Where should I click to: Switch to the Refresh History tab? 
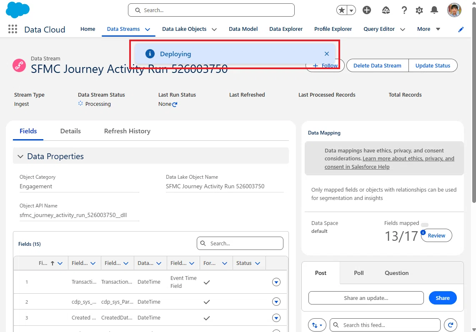127,131
